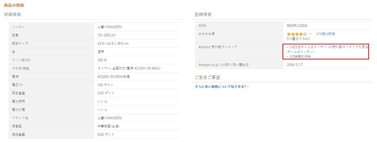The image size is (377, 142).
Task: Select 山善(YAMAZEN) in ブランド名 row
Action: pos(110,118)
